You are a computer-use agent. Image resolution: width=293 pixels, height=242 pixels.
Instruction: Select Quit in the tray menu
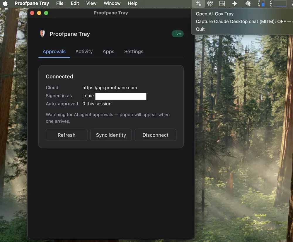[x=200, y=29]
